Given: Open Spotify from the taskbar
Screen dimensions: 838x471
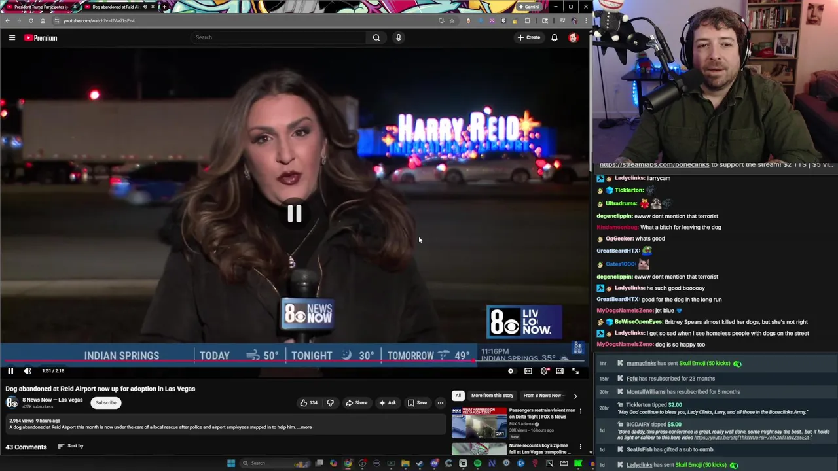Looking at the screenshot, I should click(477, 463).
